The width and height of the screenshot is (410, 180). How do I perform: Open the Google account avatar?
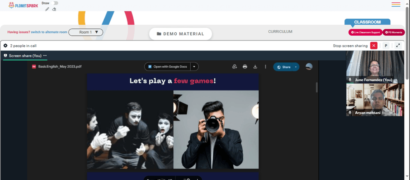[309, 66]
